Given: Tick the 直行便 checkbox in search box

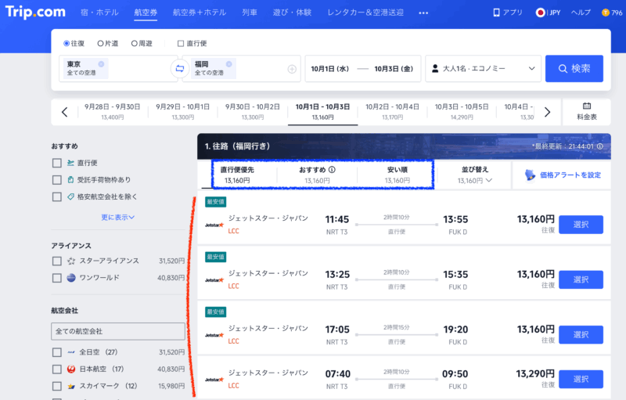Looking at the screenshot, I should (x=181, y=43).
